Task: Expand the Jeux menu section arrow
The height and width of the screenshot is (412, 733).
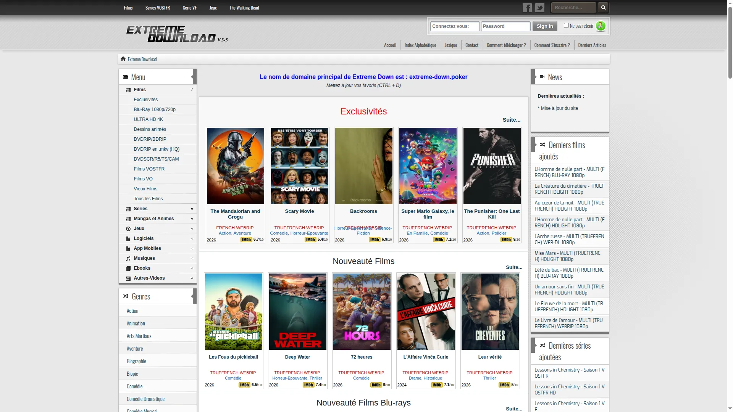Action: click(192, 229)
